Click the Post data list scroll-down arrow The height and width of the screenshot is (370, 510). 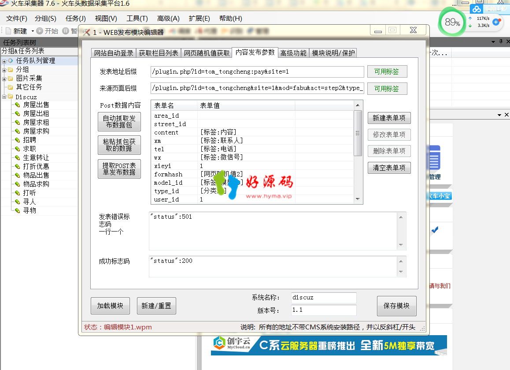[358, 199]
